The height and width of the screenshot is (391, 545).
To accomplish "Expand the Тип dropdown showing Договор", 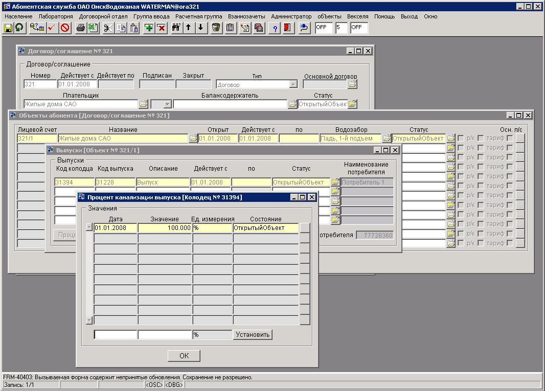I will 293,84.
